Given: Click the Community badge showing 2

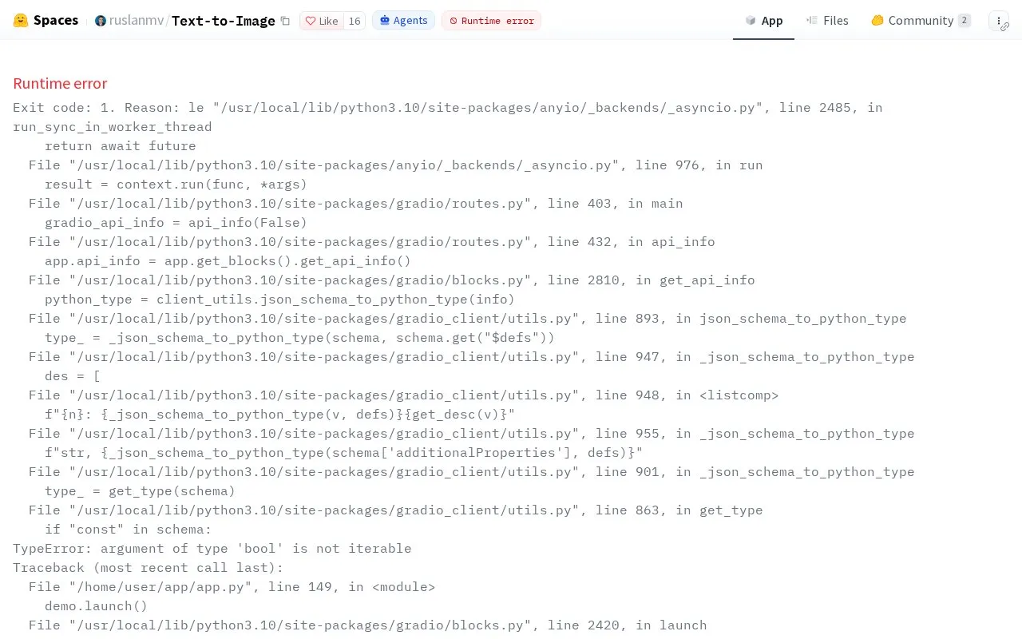Looking at the screenshot, I should click(x=965, y=21).
